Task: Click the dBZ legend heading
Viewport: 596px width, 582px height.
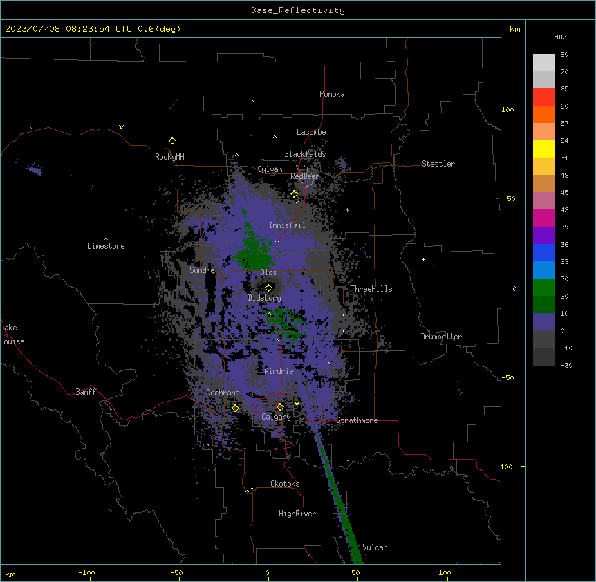Action: [560, 37]
